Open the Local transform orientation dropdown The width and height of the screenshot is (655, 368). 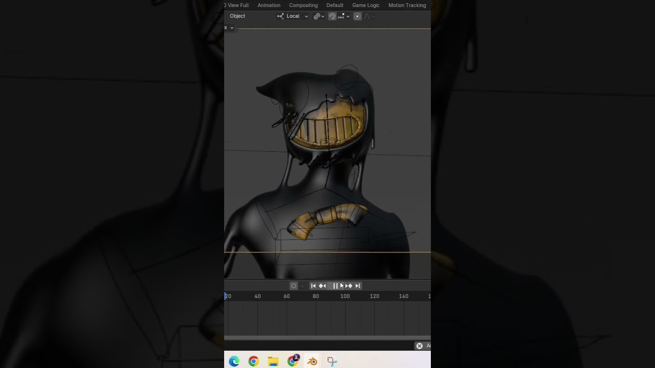click(x=293, y=16)
